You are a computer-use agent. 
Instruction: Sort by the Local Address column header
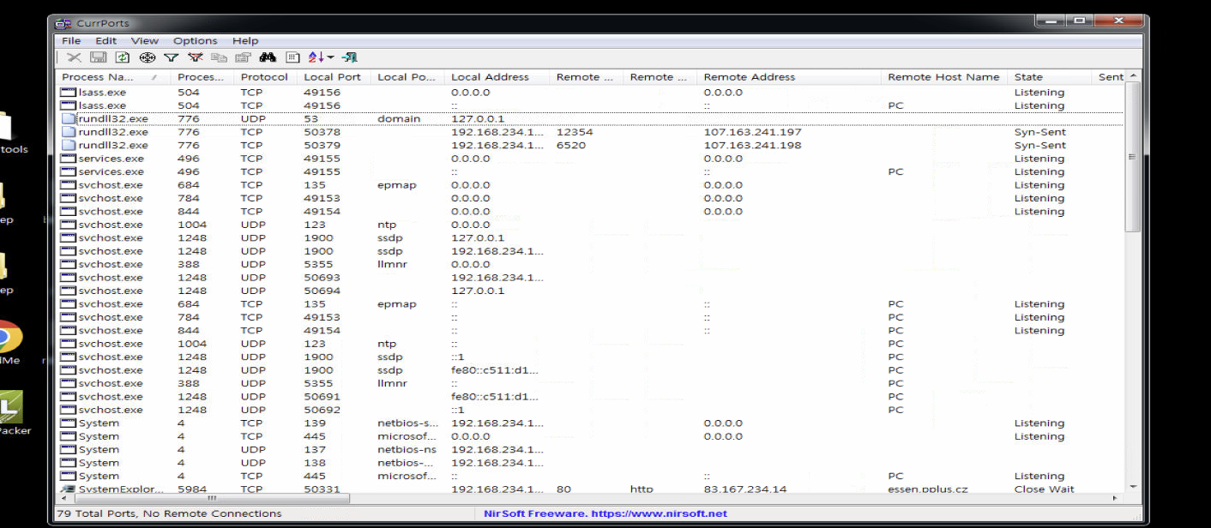pyautogui.click(x=498, y=77)
